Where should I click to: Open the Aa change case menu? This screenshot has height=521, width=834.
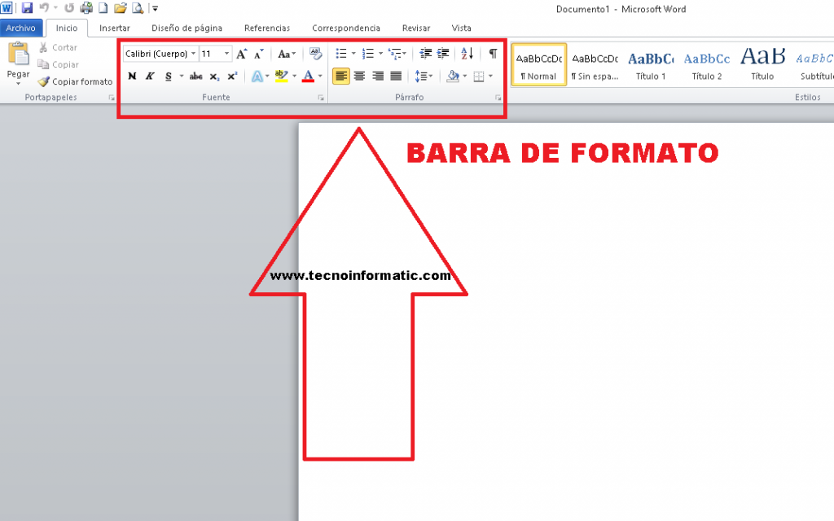[287, 54]
